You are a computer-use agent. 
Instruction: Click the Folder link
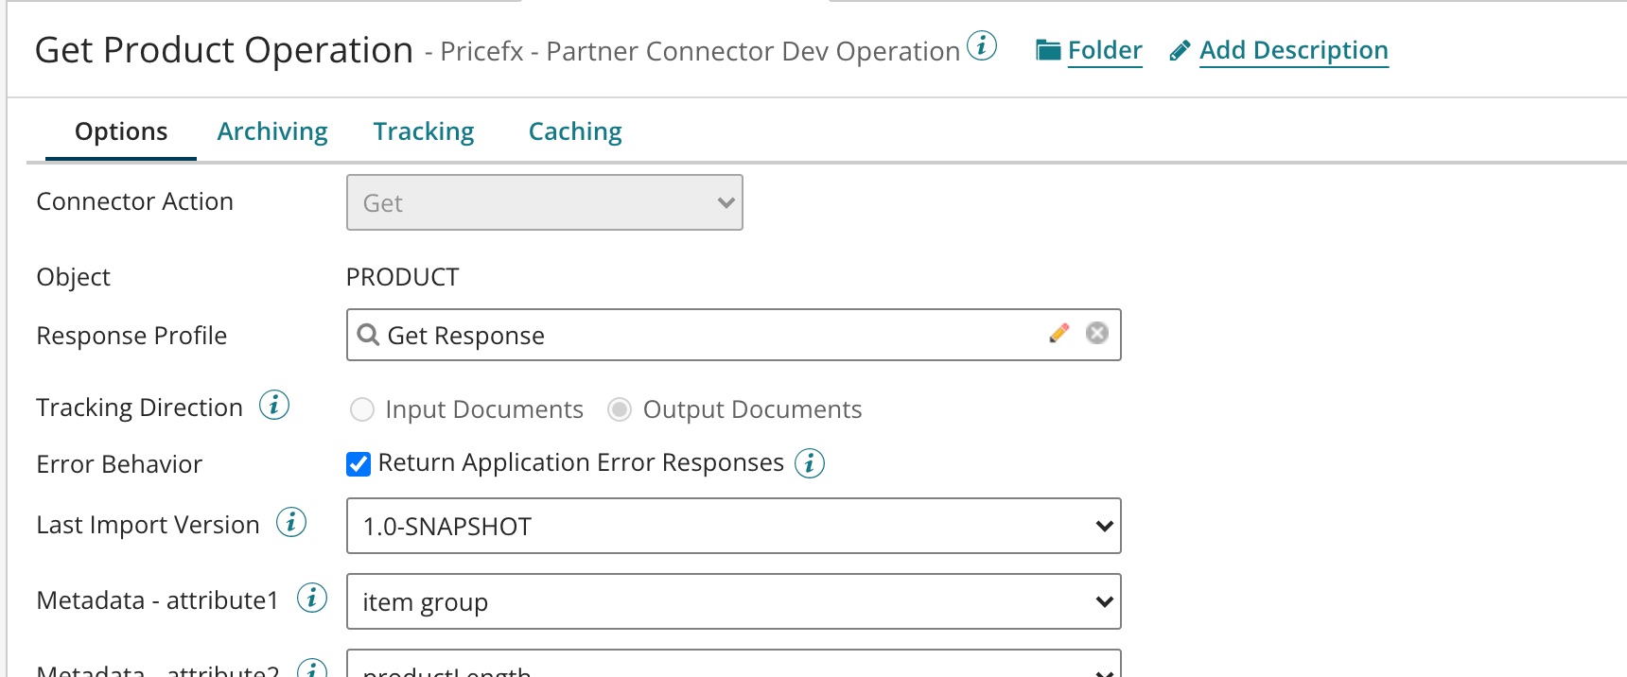tap(1105, 50)
